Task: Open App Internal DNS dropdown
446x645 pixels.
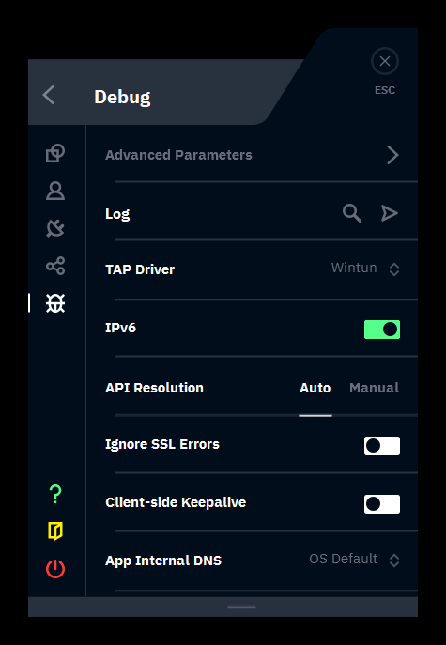Action: [354, 560]
